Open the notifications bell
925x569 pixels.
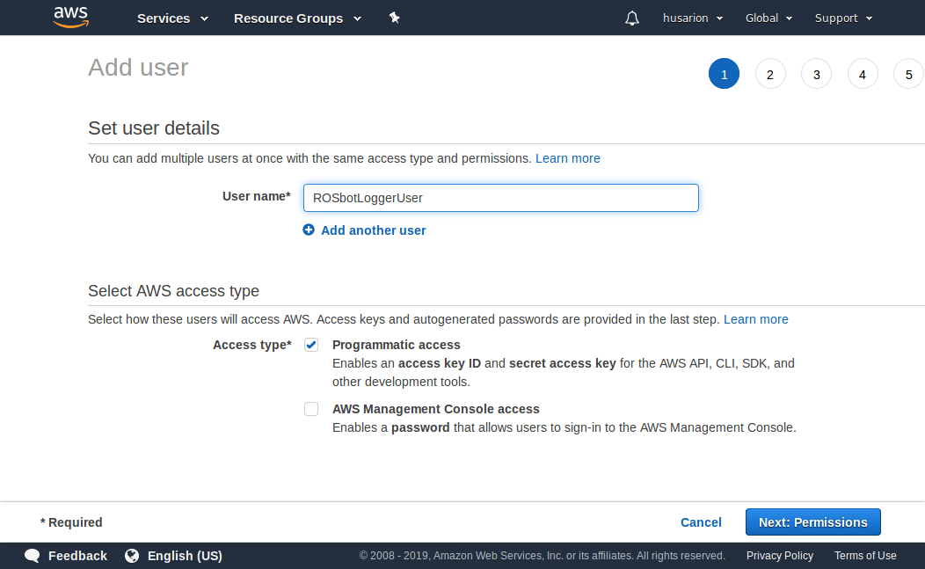click(632, 18)
